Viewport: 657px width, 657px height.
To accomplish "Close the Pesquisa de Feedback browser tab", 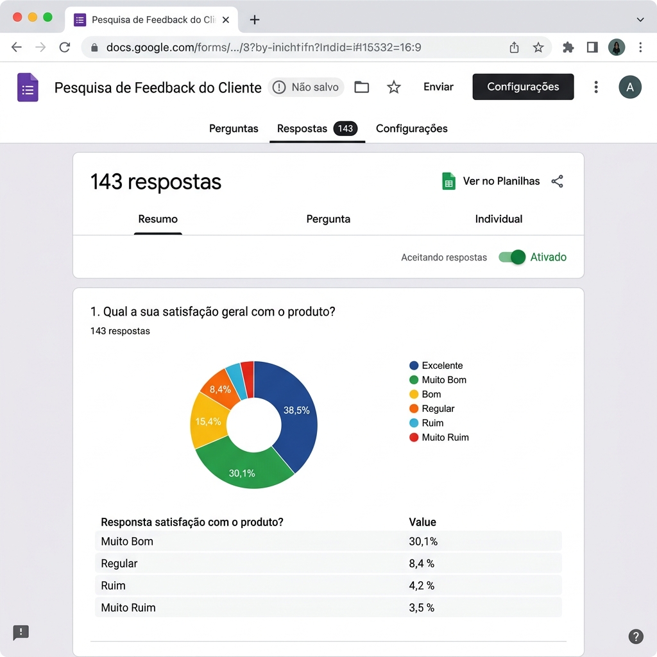I will click(225, 20).
